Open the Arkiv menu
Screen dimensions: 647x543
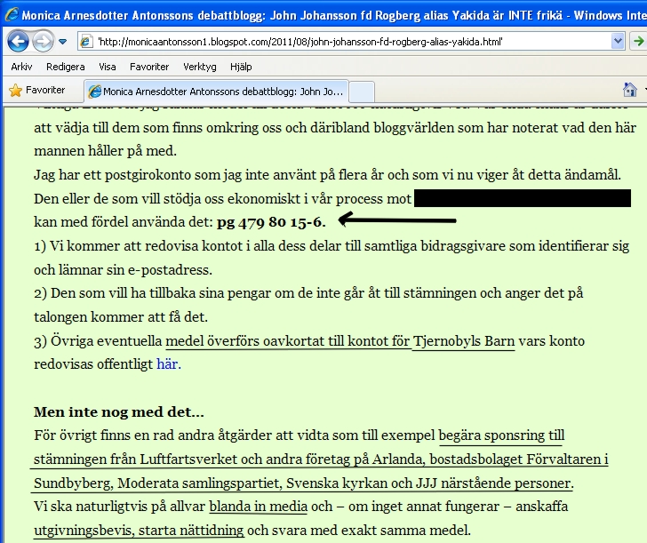tap(21, 67)
